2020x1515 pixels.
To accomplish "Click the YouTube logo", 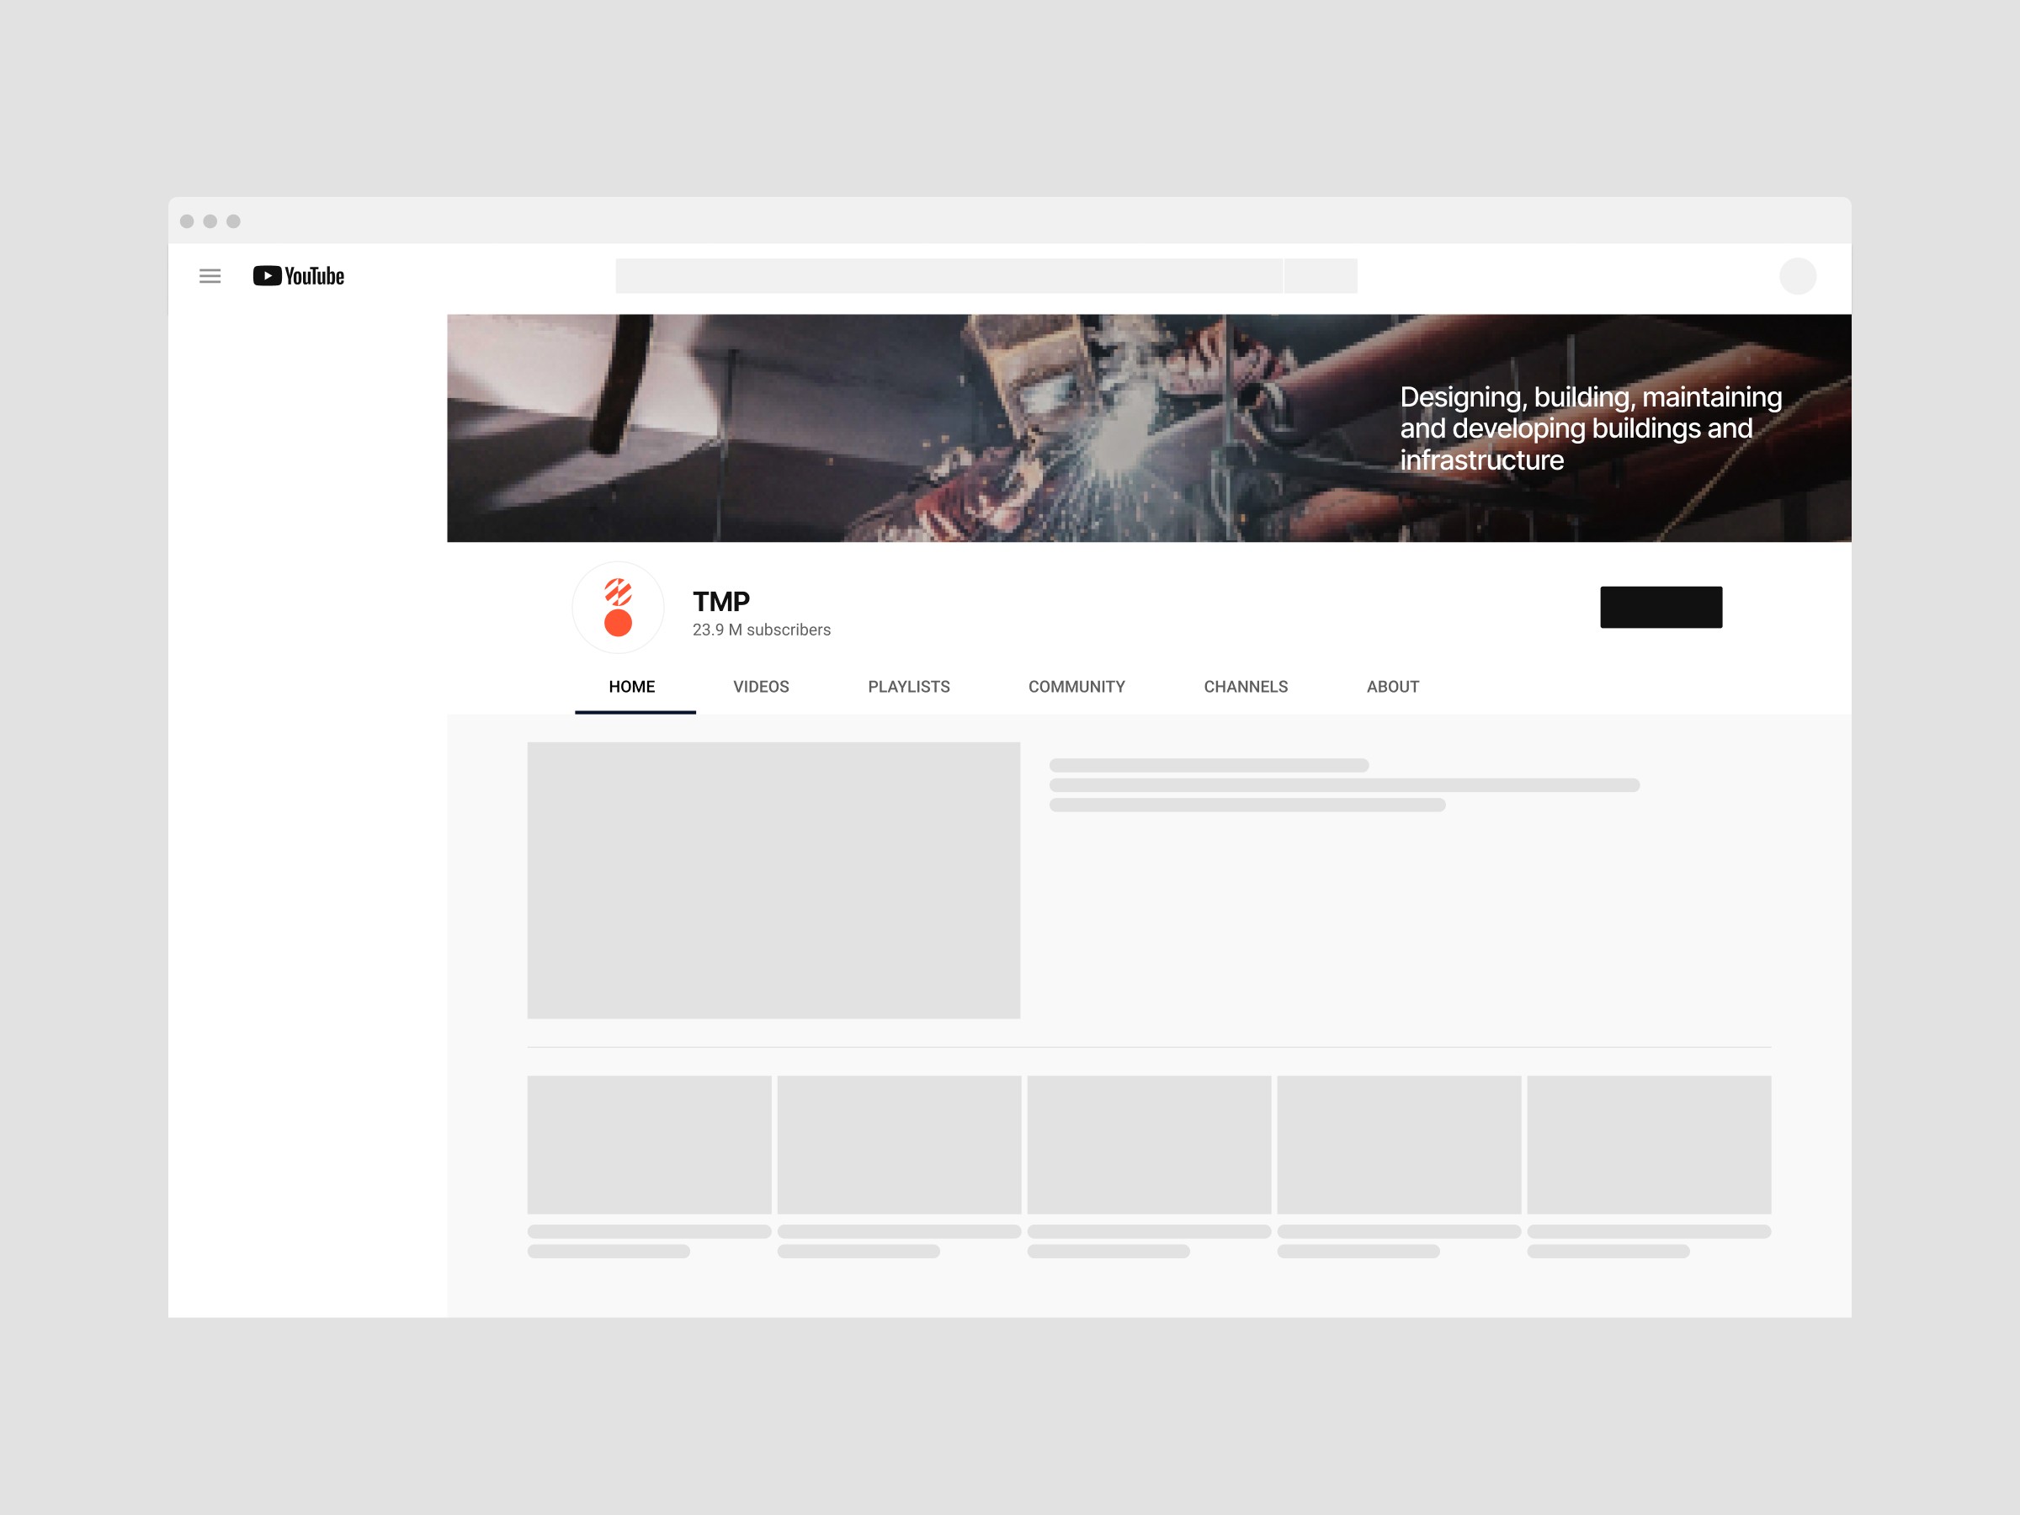I will click(x=299, y=276).
